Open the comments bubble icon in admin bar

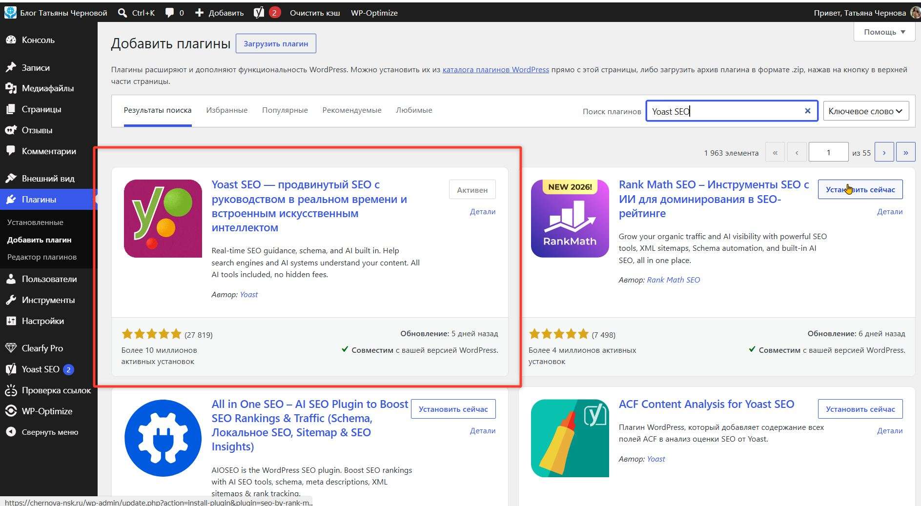pos(169,13)
